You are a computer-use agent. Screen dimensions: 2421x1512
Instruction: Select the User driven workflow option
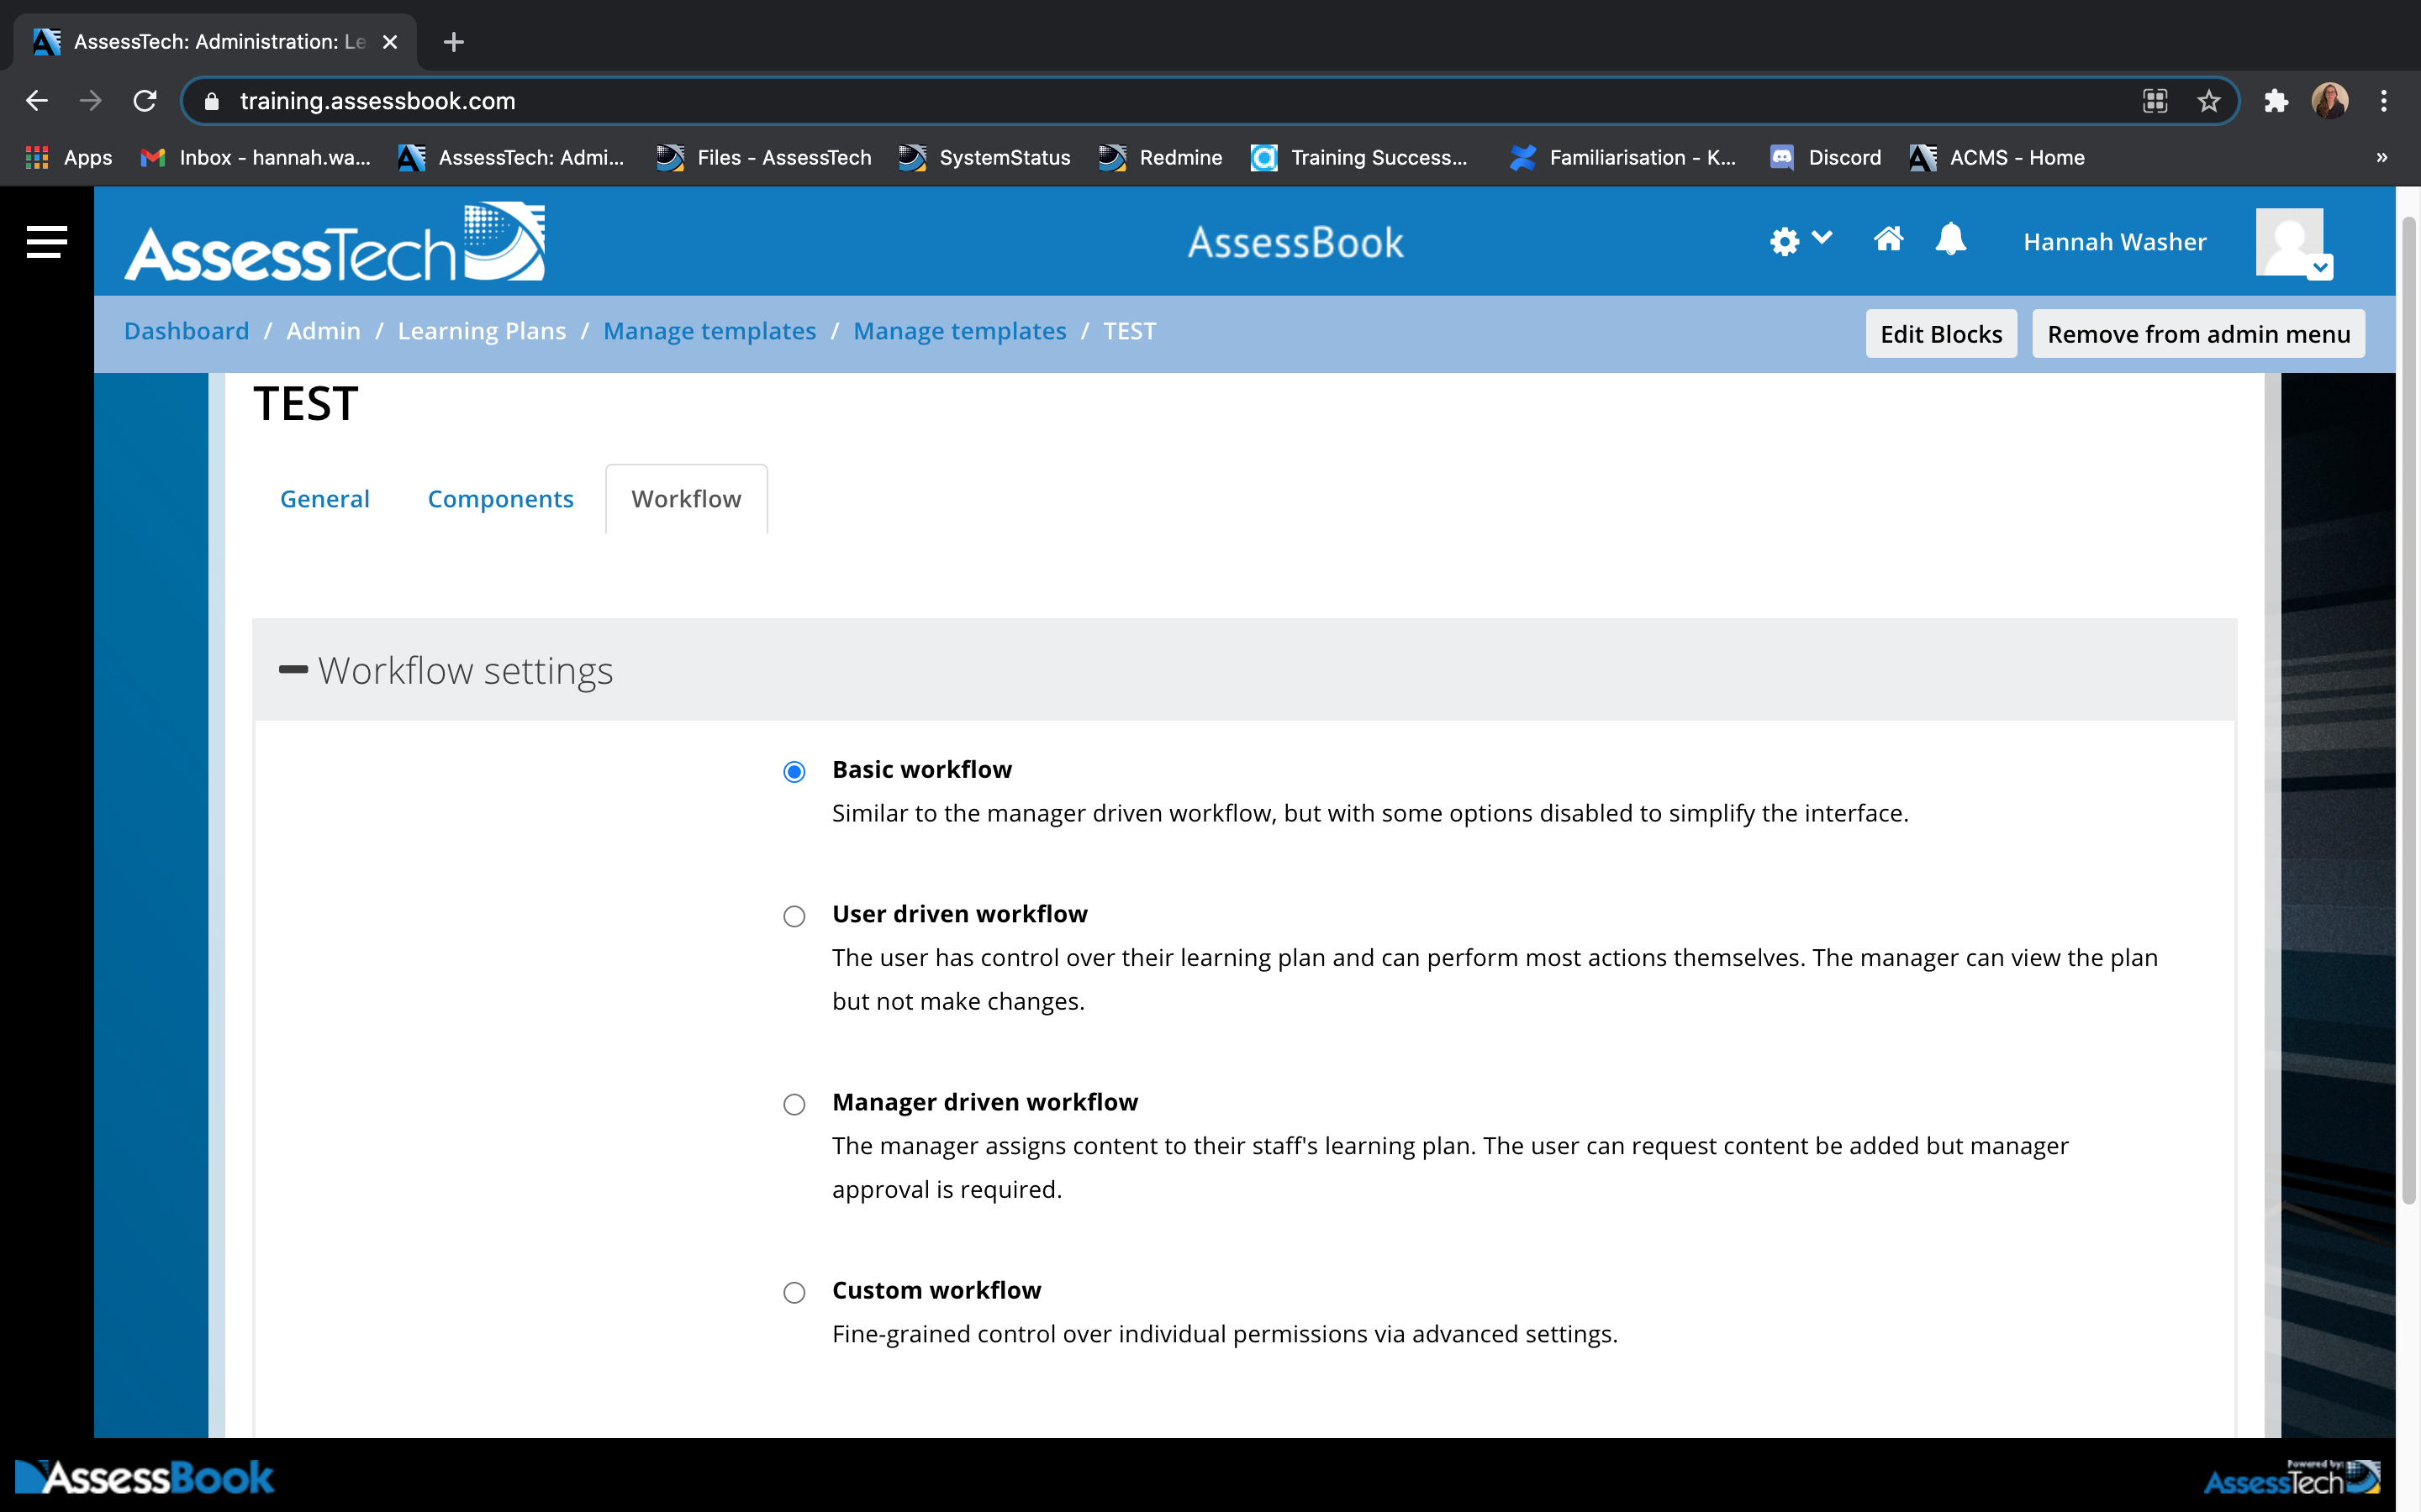point(794,916)
